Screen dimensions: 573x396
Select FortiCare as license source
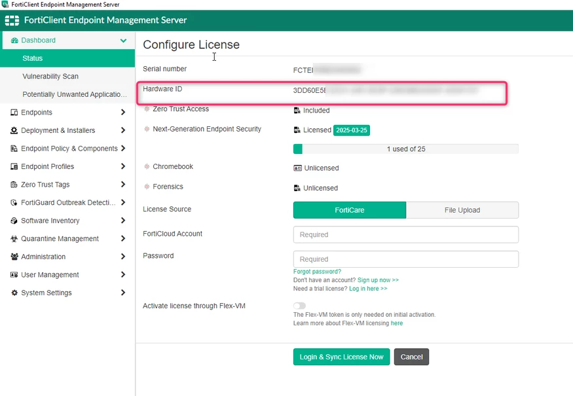pyautogui.click(x=349, y=210)
